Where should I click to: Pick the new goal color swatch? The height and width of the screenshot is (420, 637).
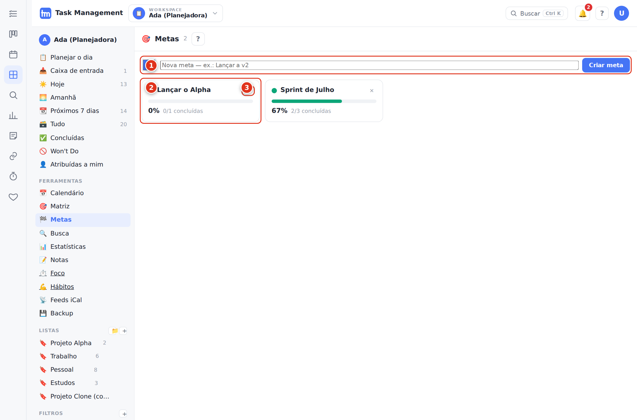coord(148,65)
